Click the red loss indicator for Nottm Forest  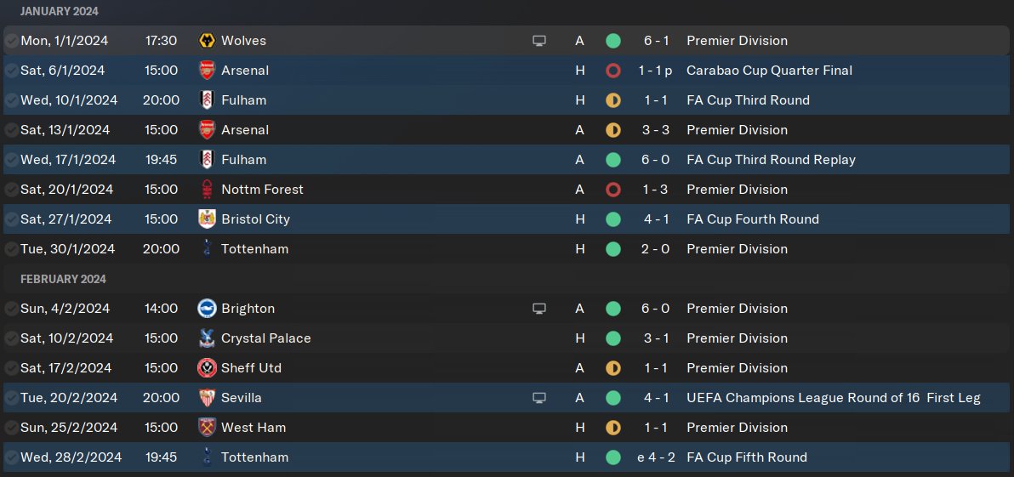(x=612, y=190)
